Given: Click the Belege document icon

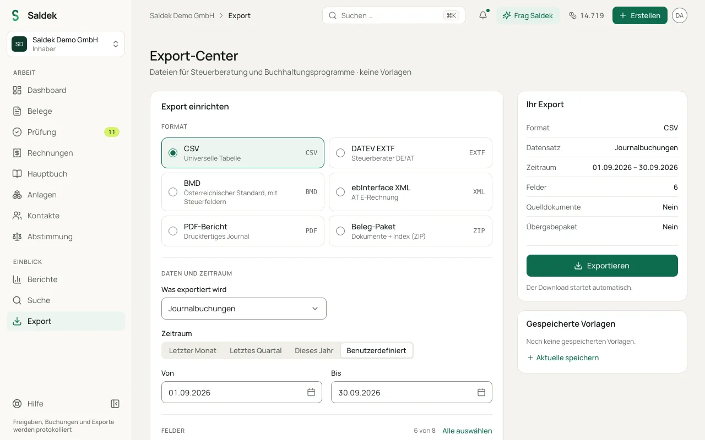Looking at the screenshot, I should coord(17,111).
